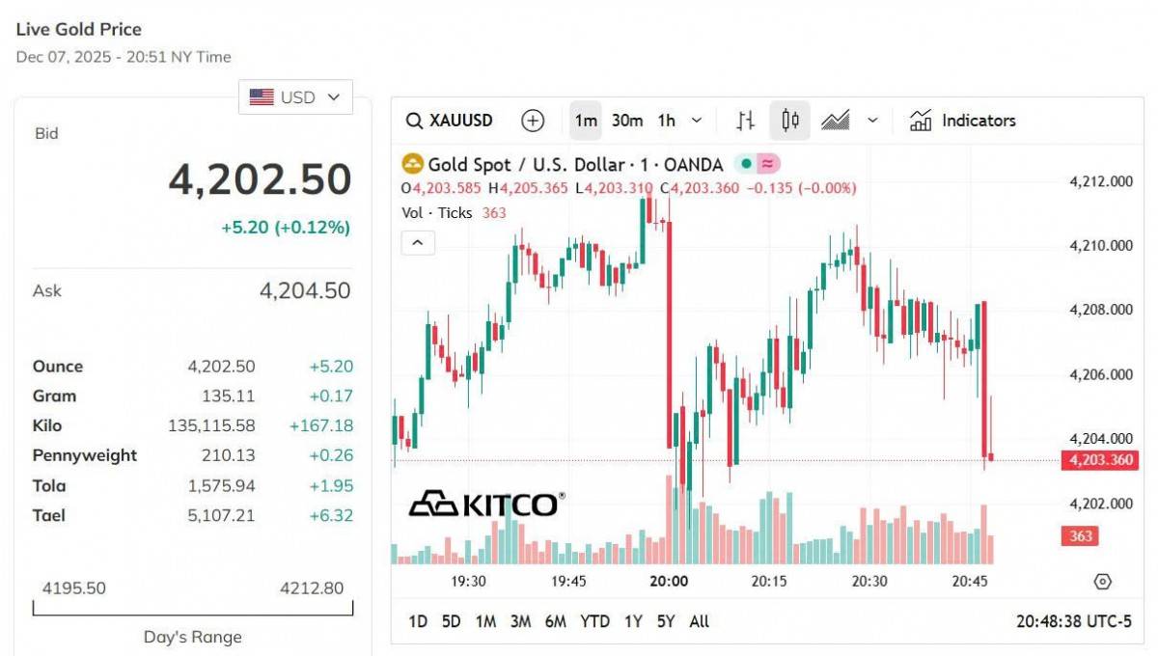Toggle the market status green dot indicator
The image size is (1158, 656).
pos(745,165)
